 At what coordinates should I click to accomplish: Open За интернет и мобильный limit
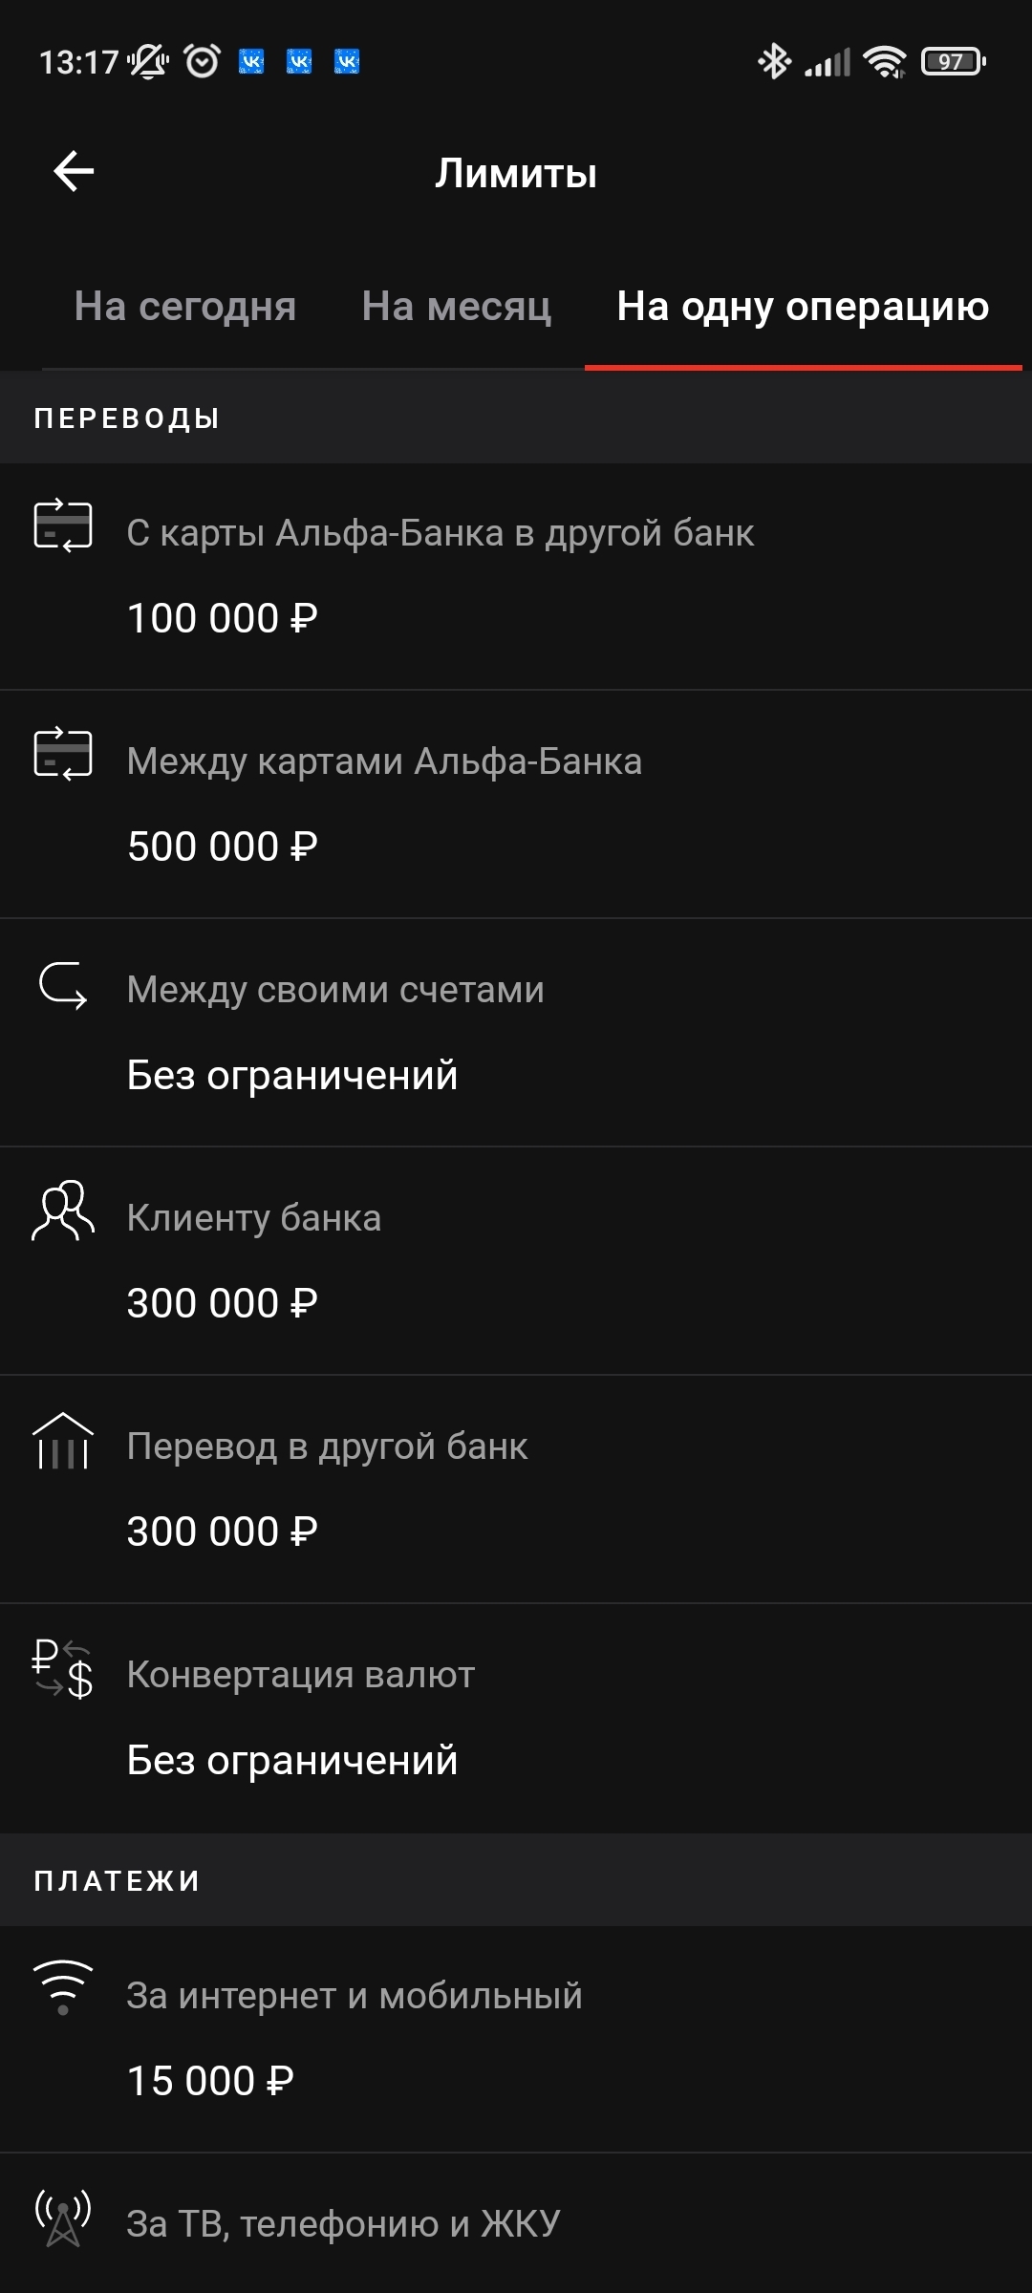tap(355, 1996)
